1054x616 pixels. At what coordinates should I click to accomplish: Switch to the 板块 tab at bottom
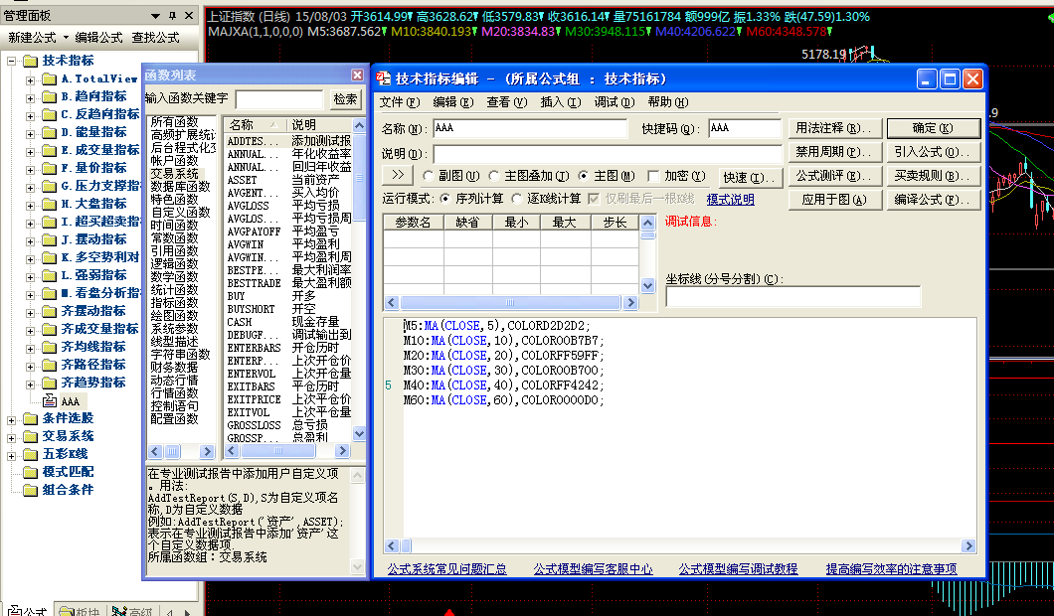(x=83, y=610)
